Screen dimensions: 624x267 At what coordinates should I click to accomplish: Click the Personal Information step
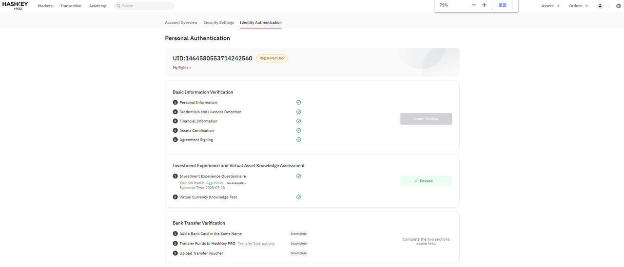pos(198,103)
